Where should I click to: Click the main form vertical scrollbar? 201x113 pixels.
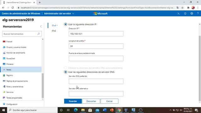[200, 68]
